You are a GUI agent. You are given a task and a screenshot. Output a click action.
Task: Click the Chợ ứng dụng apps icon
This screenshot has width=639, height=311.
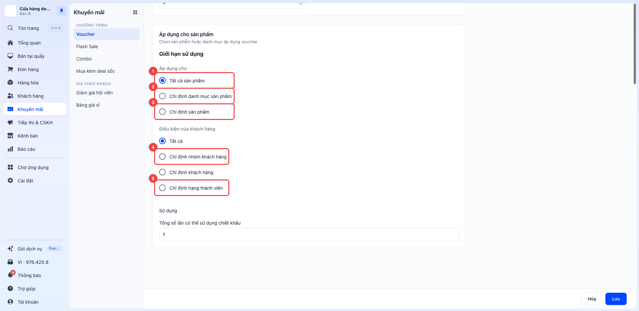click(x=10, y=167)
